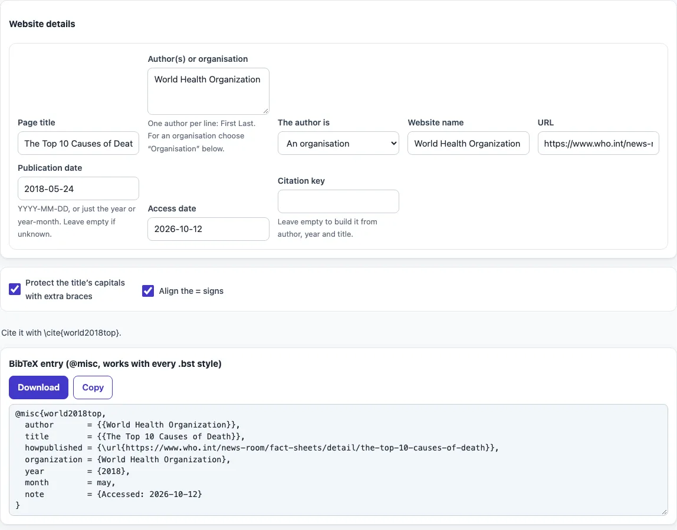Click the 'One author per line: First Last.' hint

pos(202,123)
